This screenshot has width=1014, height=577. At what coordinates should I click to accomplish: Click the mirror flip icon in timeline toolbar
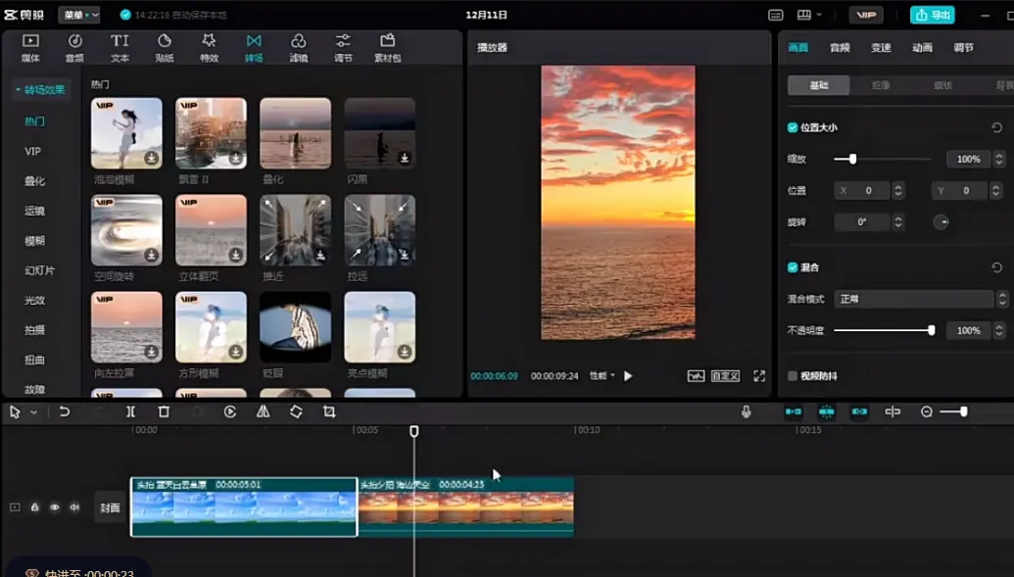(x=263, y=412)
